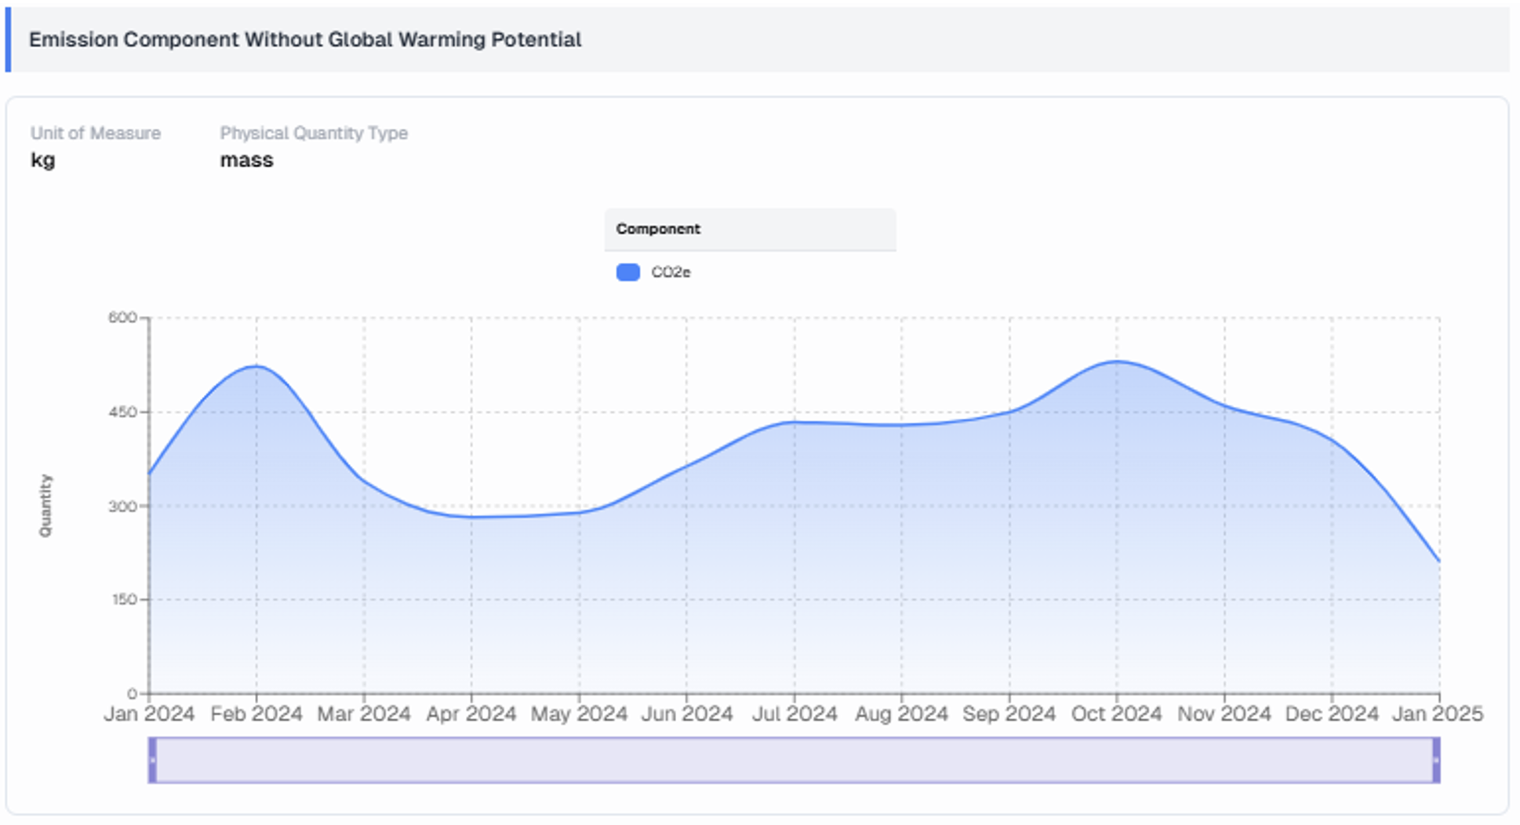Image resolution: width=1520 pixels, height=825 pixels.
Task: Grab the left handle of range slider
Action: pyautogui.click(x=153, y=759)
